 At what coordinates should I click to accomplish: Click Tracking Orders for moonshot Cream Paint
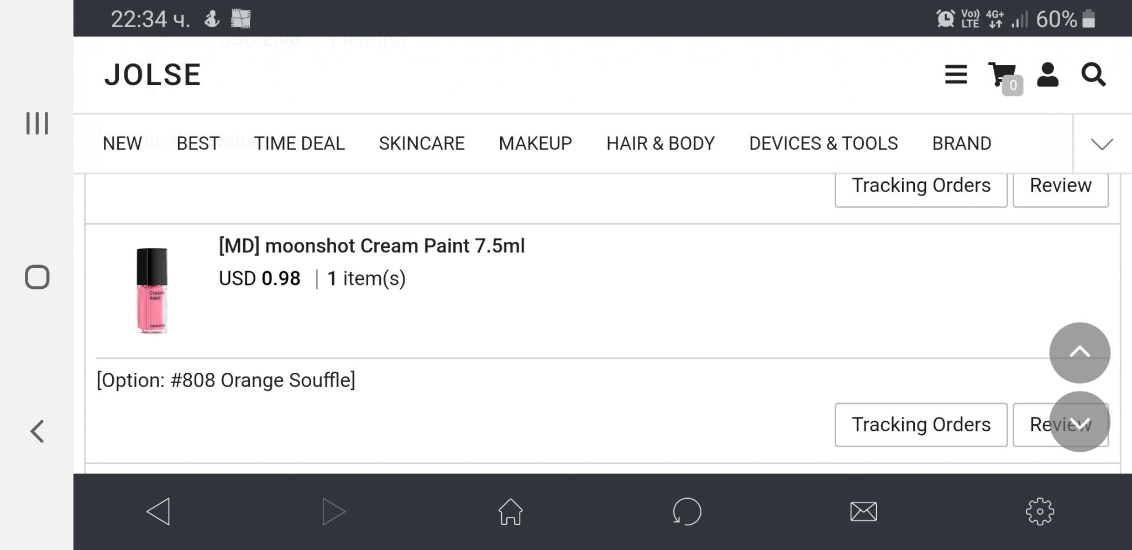click(921, 425)
